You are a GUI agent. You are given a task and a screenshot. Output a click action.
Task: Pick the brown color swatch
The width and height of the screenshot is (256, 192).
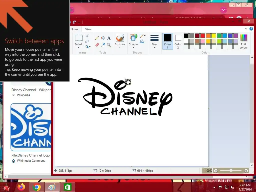click(197, 41)
